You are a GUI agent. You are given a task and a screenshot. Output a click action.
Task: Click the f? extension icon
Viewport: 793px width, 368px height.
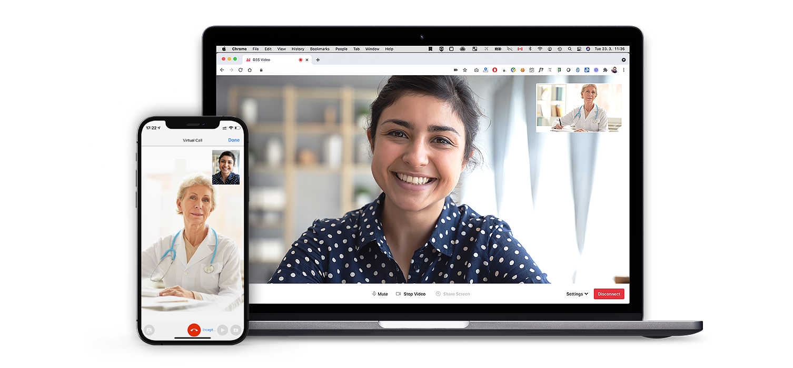[x=541, y=70]
